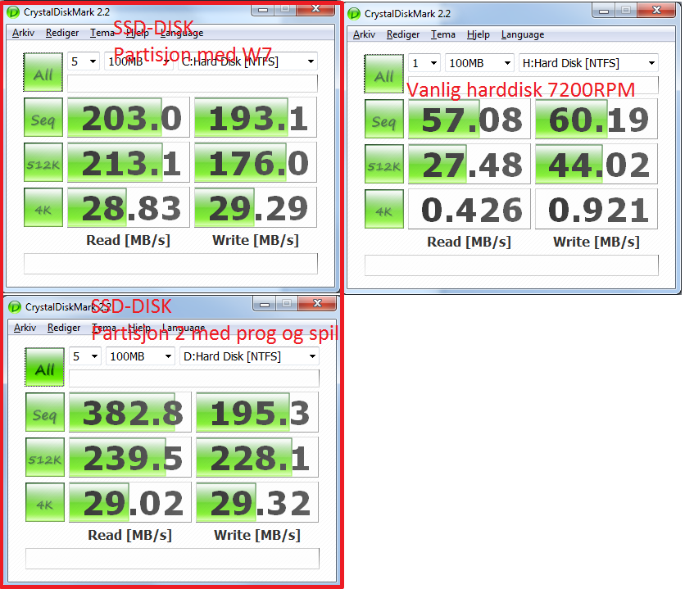Image resolution: width=685 pixels, height=589 pixels.
Task: Open Arkiv menu in D: drive window
Action: (x=25, y=328)
